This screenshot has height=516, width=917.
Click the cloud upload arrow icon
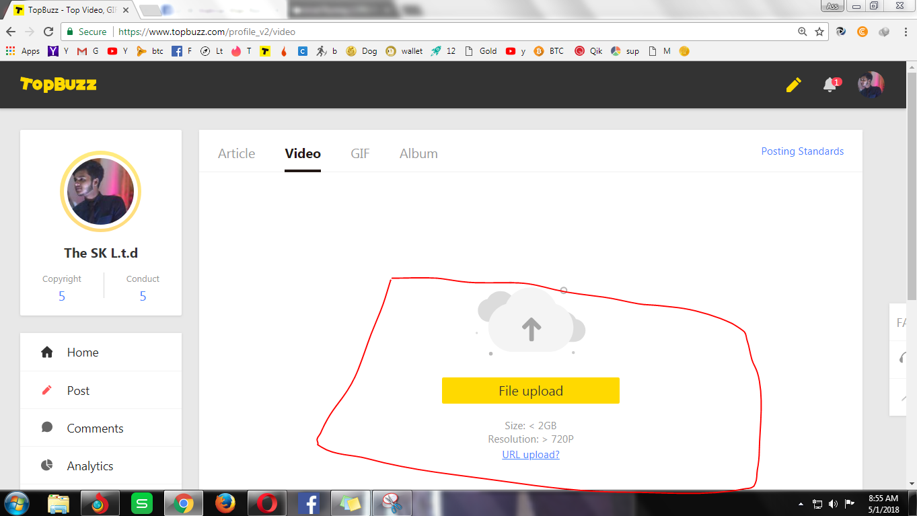pyautogui.click(x=531, y=329)
